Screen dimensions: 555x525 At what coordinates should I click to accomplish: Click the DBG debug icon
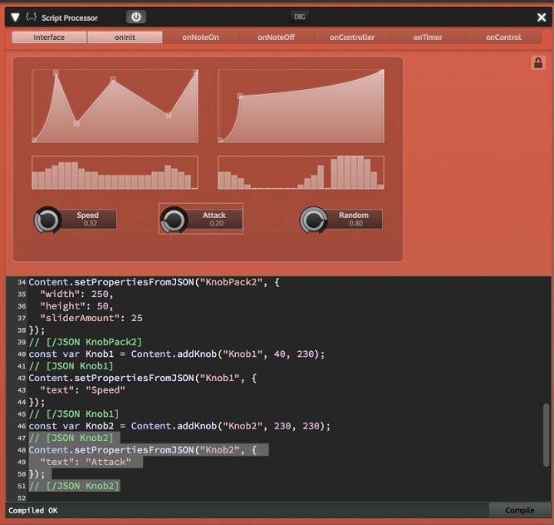[x=300, y=17]
